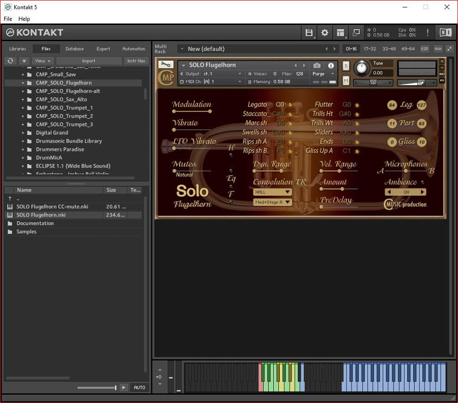Image resolution: width=458 pixels, height=403 pixels.
Task: Play the sample preview with the play button
Action: pyautogui.click(x=124, y=388)
